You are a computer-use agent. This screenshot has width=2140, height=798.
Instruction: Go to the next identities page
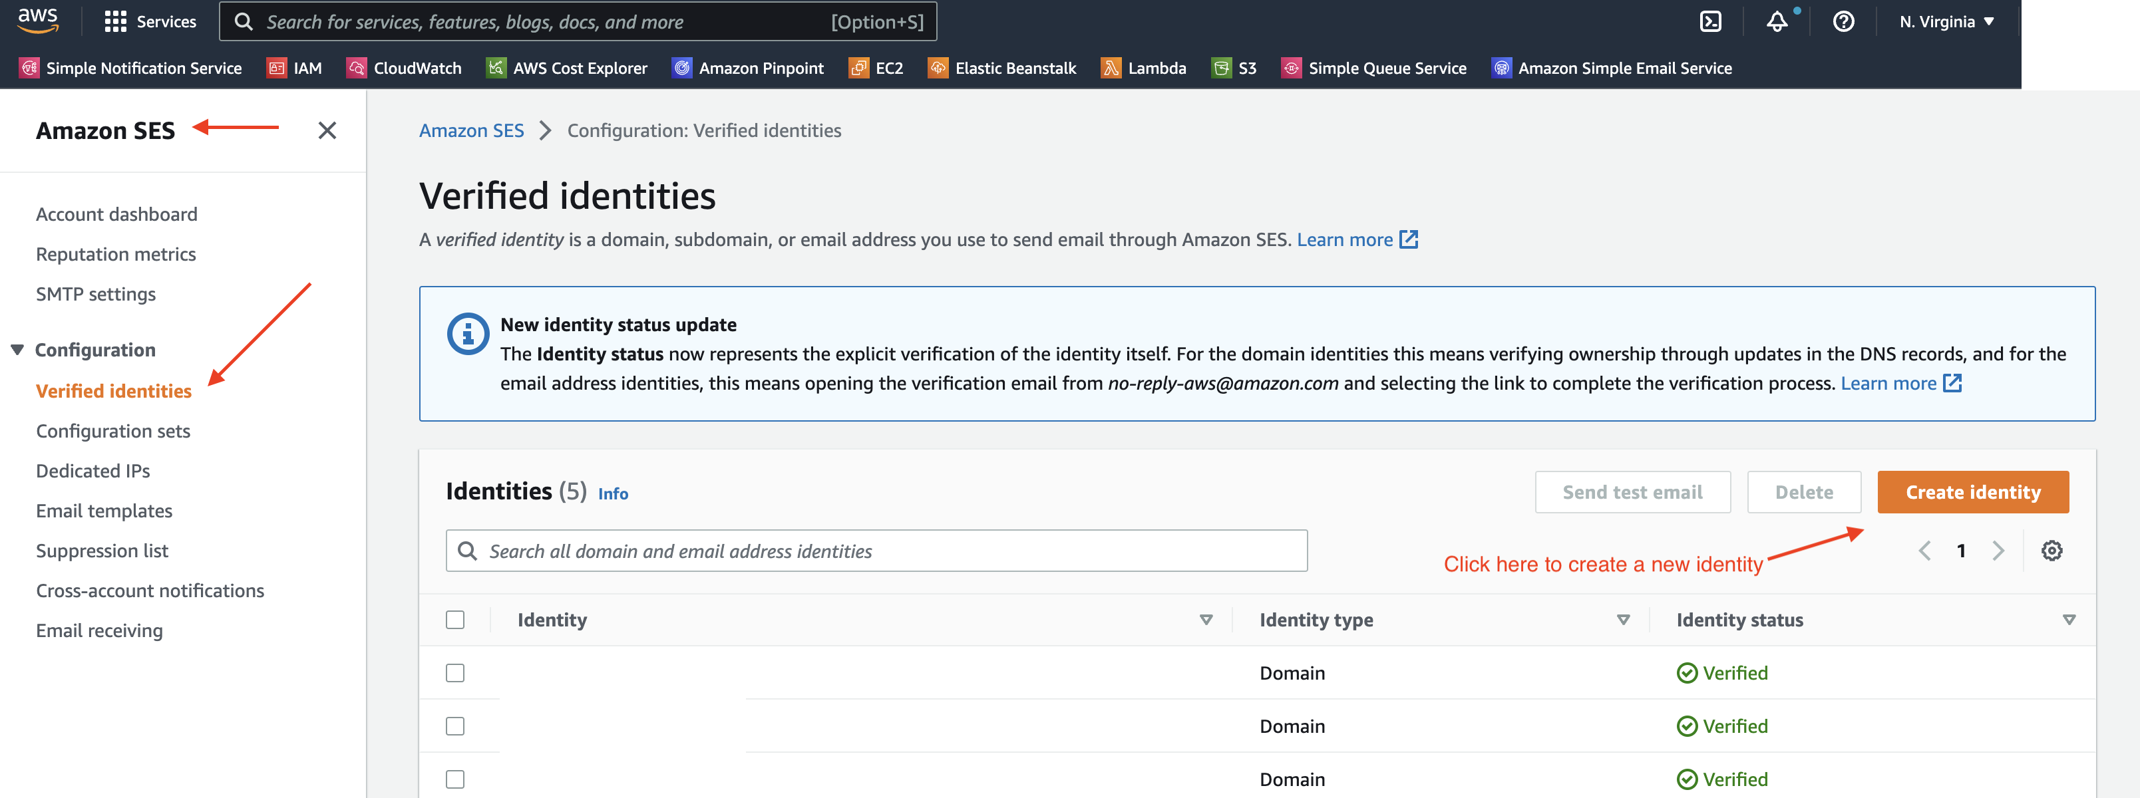coord(1998,551)
